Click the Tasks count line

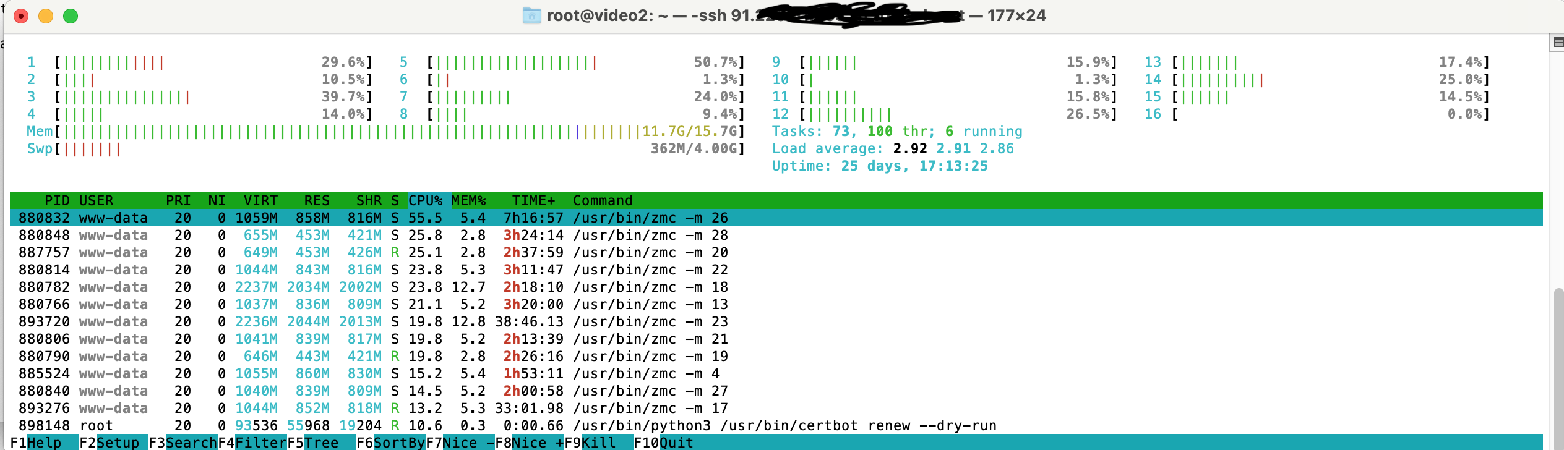[x=897, y=131]
